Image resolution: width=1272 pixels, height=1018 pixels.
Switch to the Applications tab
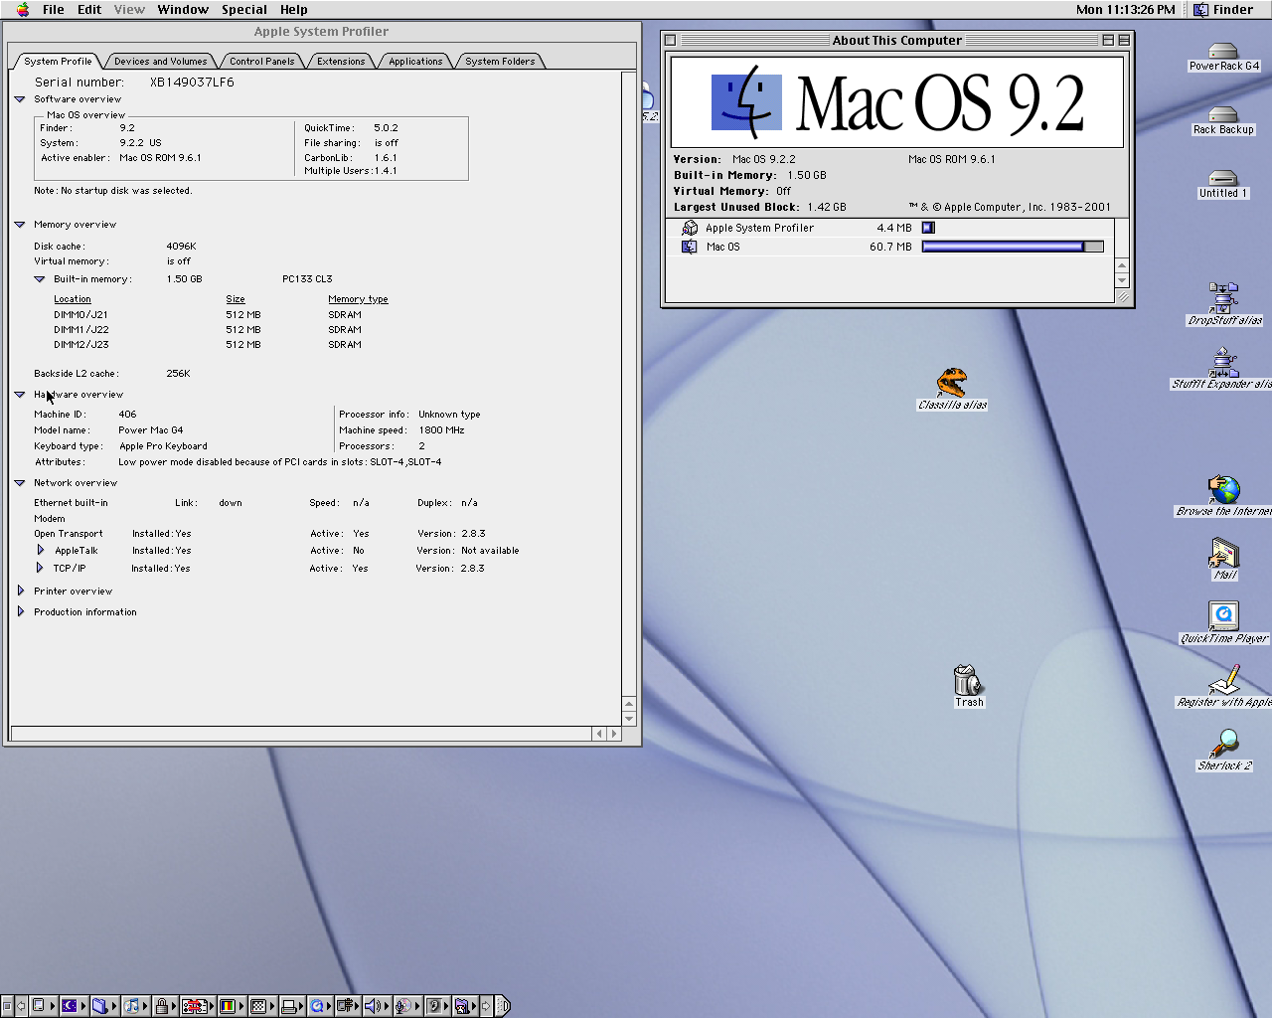point(415,62)
